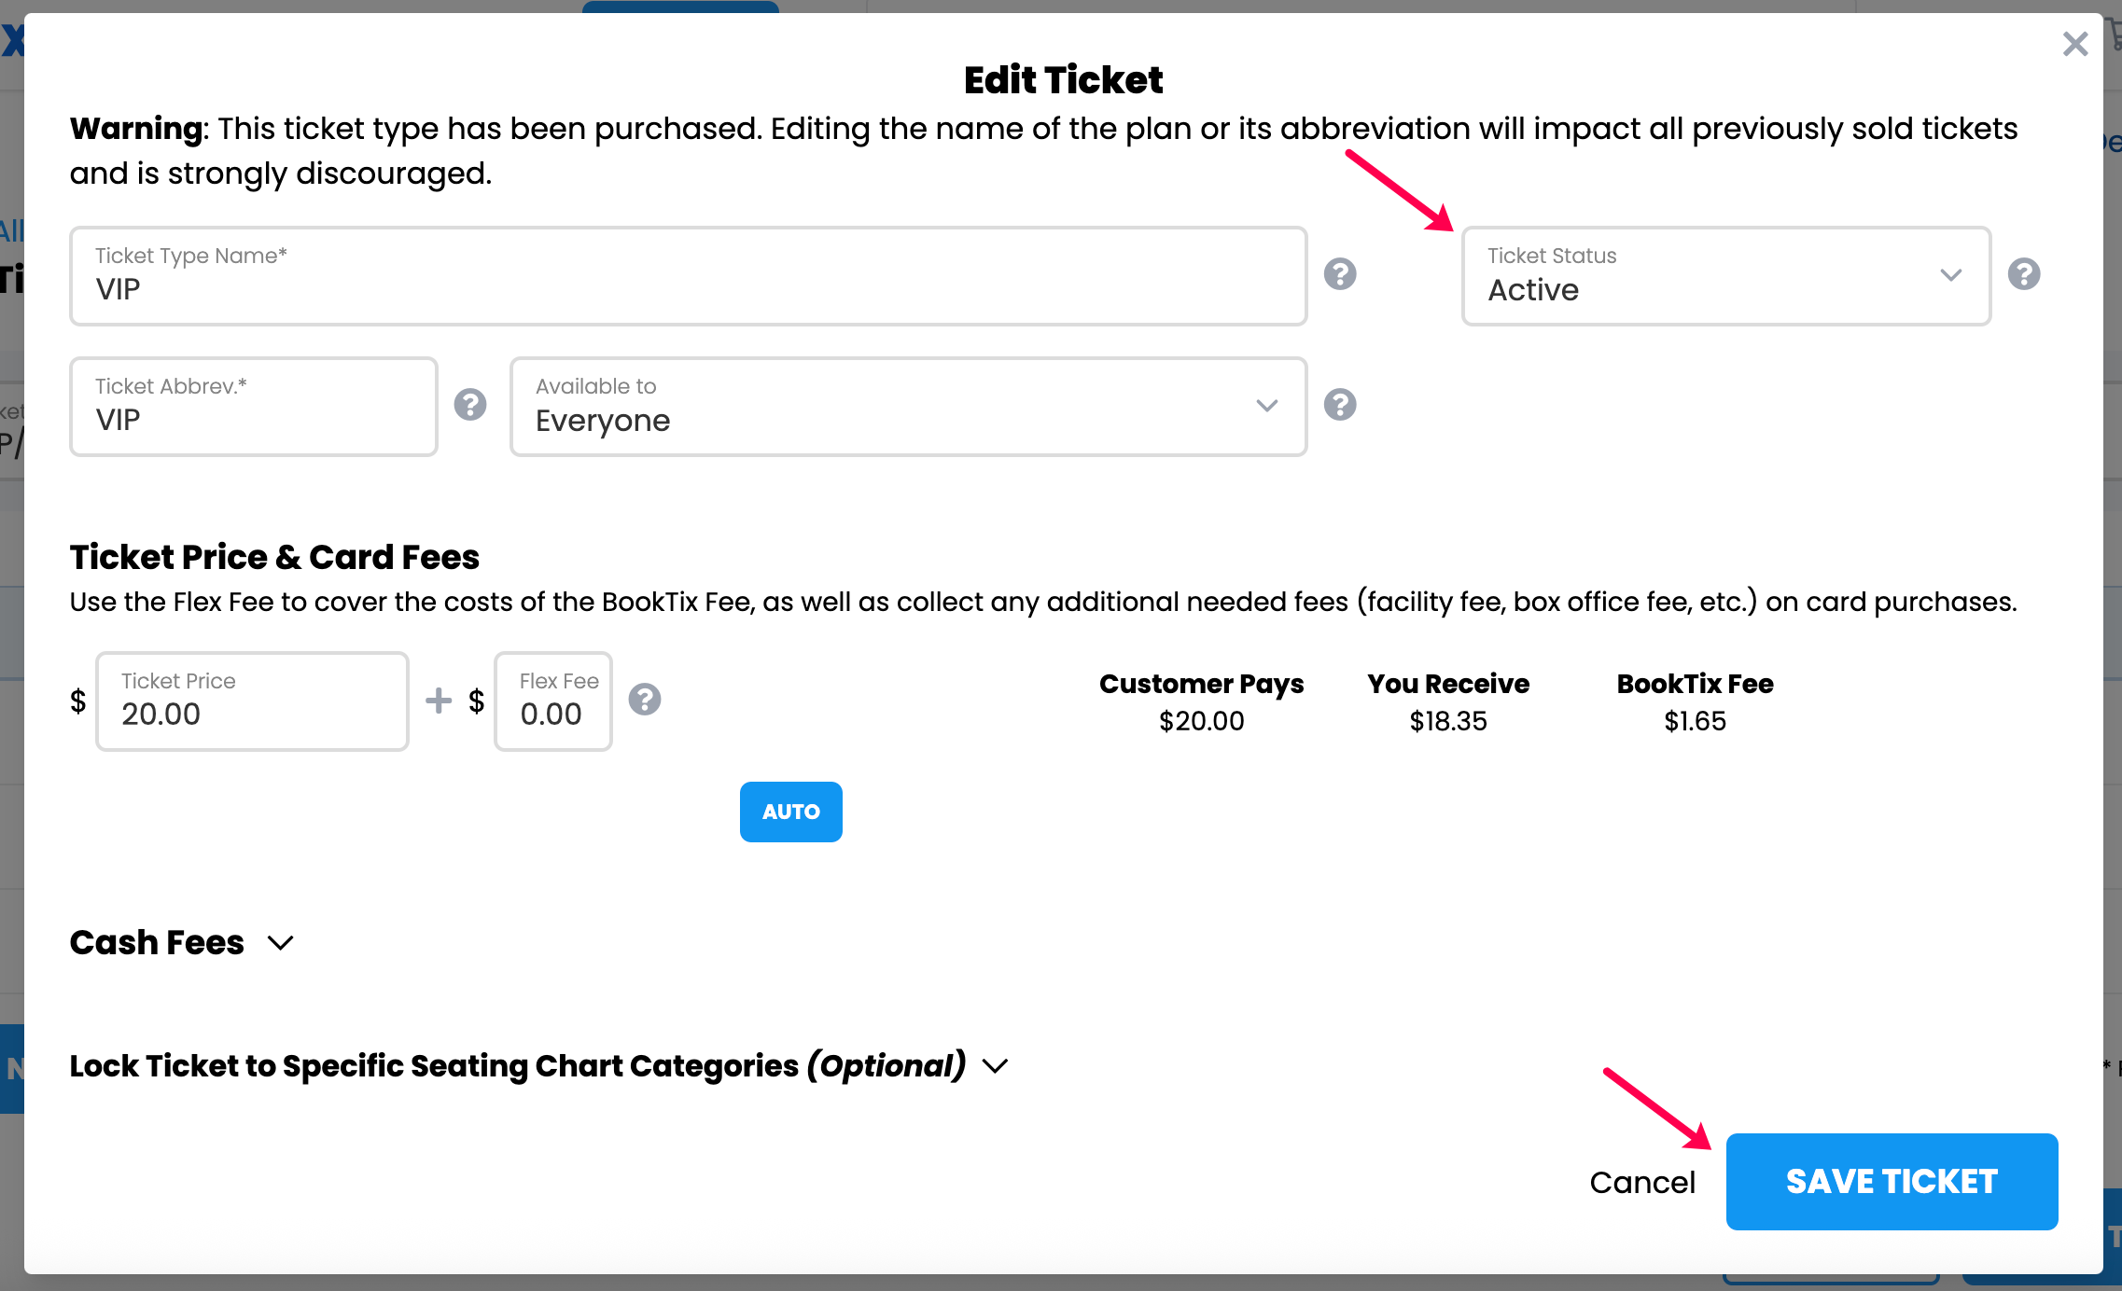Click the Available to chevron arrow
The width and height of the screenshot is (2122, 1291).
pyautogui.click(x=1266, y=406)
